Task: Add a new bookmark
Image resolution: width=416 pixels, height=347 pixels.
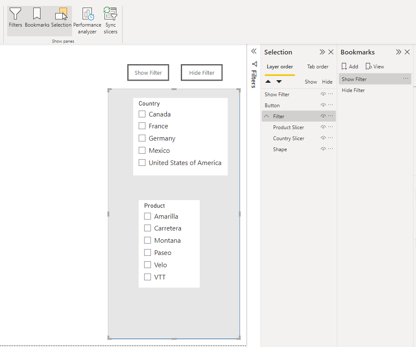Action: click(x=350, y=66)
